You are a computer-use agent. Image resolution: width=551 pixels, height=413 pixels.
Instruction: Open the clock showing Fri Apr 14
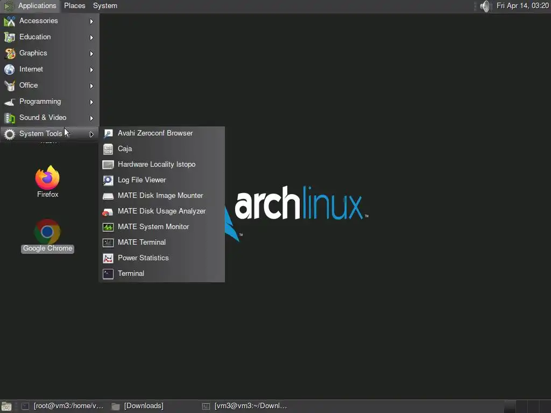pos(522,6)
